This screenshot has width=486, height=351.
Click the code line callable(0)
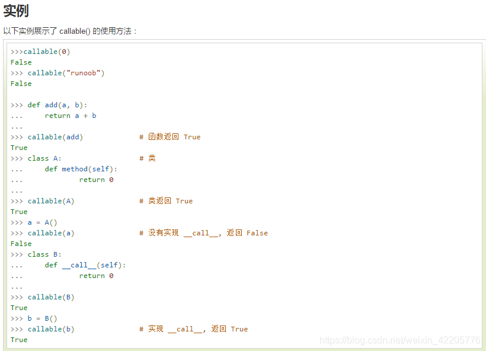[x=39, y=51]
